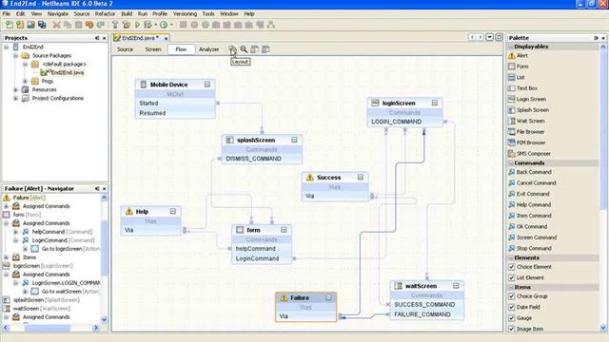Image resolution: width=609 pixels, height=342 pixels.
Task: Toggle the Choice Element checkbox
Action: (512, 267)
